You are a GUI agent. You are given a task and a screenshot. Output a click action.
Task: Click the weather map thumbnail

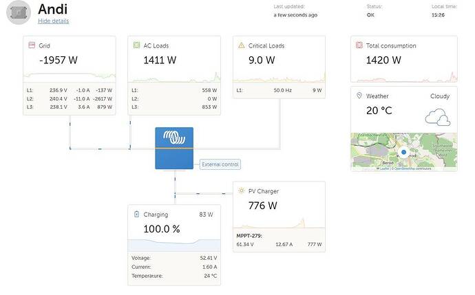[404, 151]
